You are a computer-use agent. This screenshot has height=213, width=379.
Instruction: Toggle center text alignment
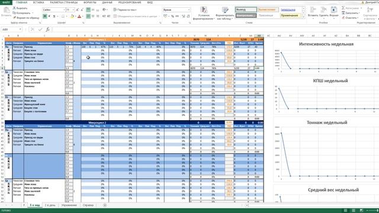point(93,16)
